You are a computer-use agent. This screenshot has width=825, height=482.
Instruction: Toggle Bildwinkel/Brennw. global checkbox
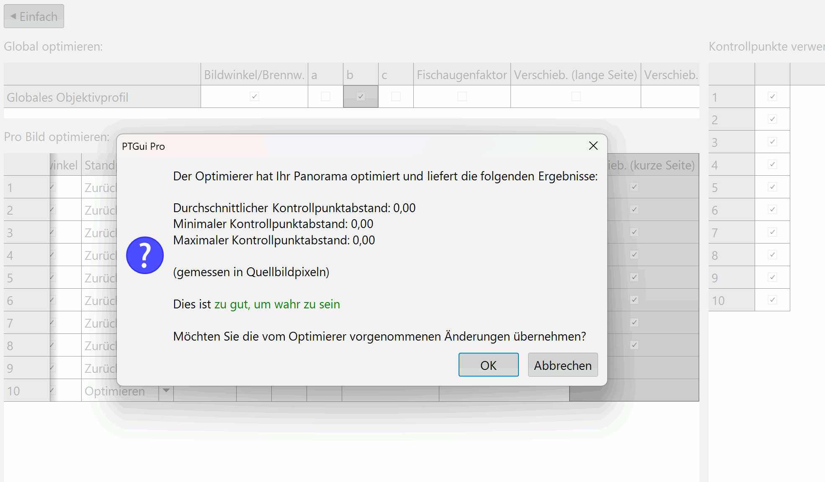254,97
